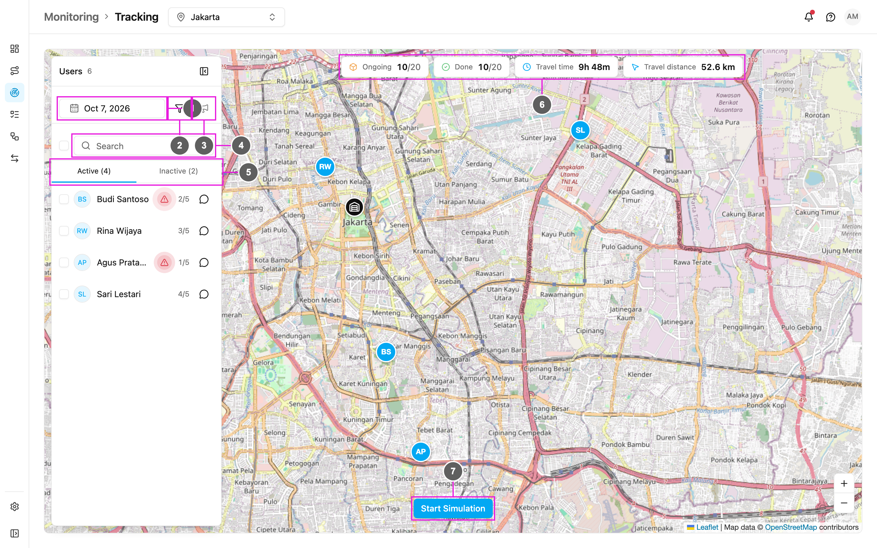Click the Ongoing 10/20 stat card
This screenshot has height=548, width=877.
point(385,67)
